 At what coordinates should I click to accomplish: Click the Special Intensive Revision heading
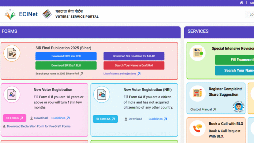click(x=233, y=48)
